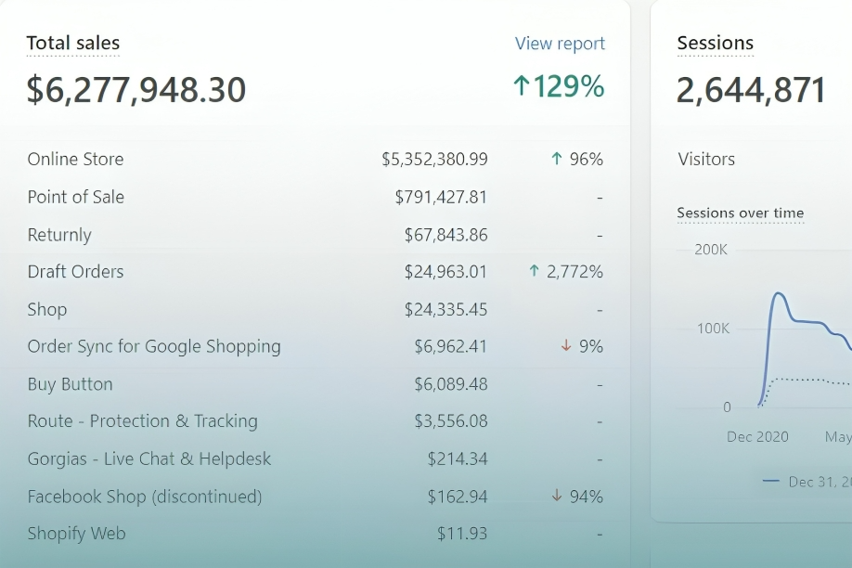The width and height of the screenshot is (852, 568).
Task: Click the Sessions over time label
Action: tap(740, 213)
